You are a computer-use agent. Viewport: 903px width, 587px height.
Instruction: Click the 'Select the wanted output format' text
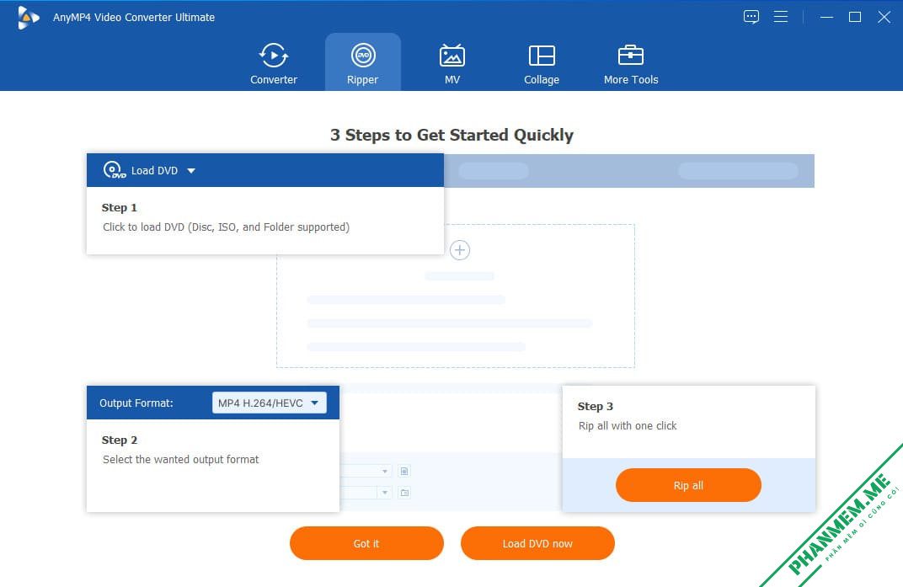click(181, 460)
